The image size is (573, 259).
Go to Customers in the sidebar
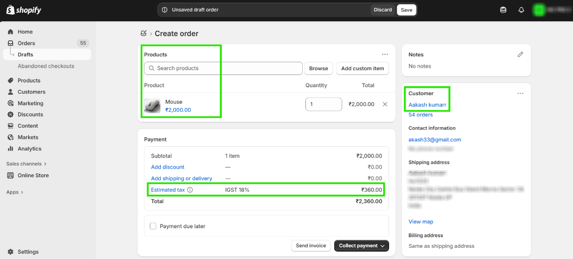click(x=31, y=92)
